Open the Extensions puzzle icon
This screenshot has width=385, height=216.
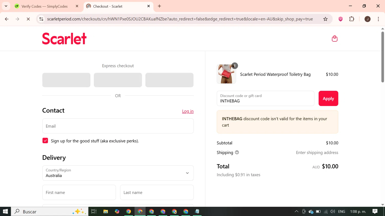(x=352, y=19)
